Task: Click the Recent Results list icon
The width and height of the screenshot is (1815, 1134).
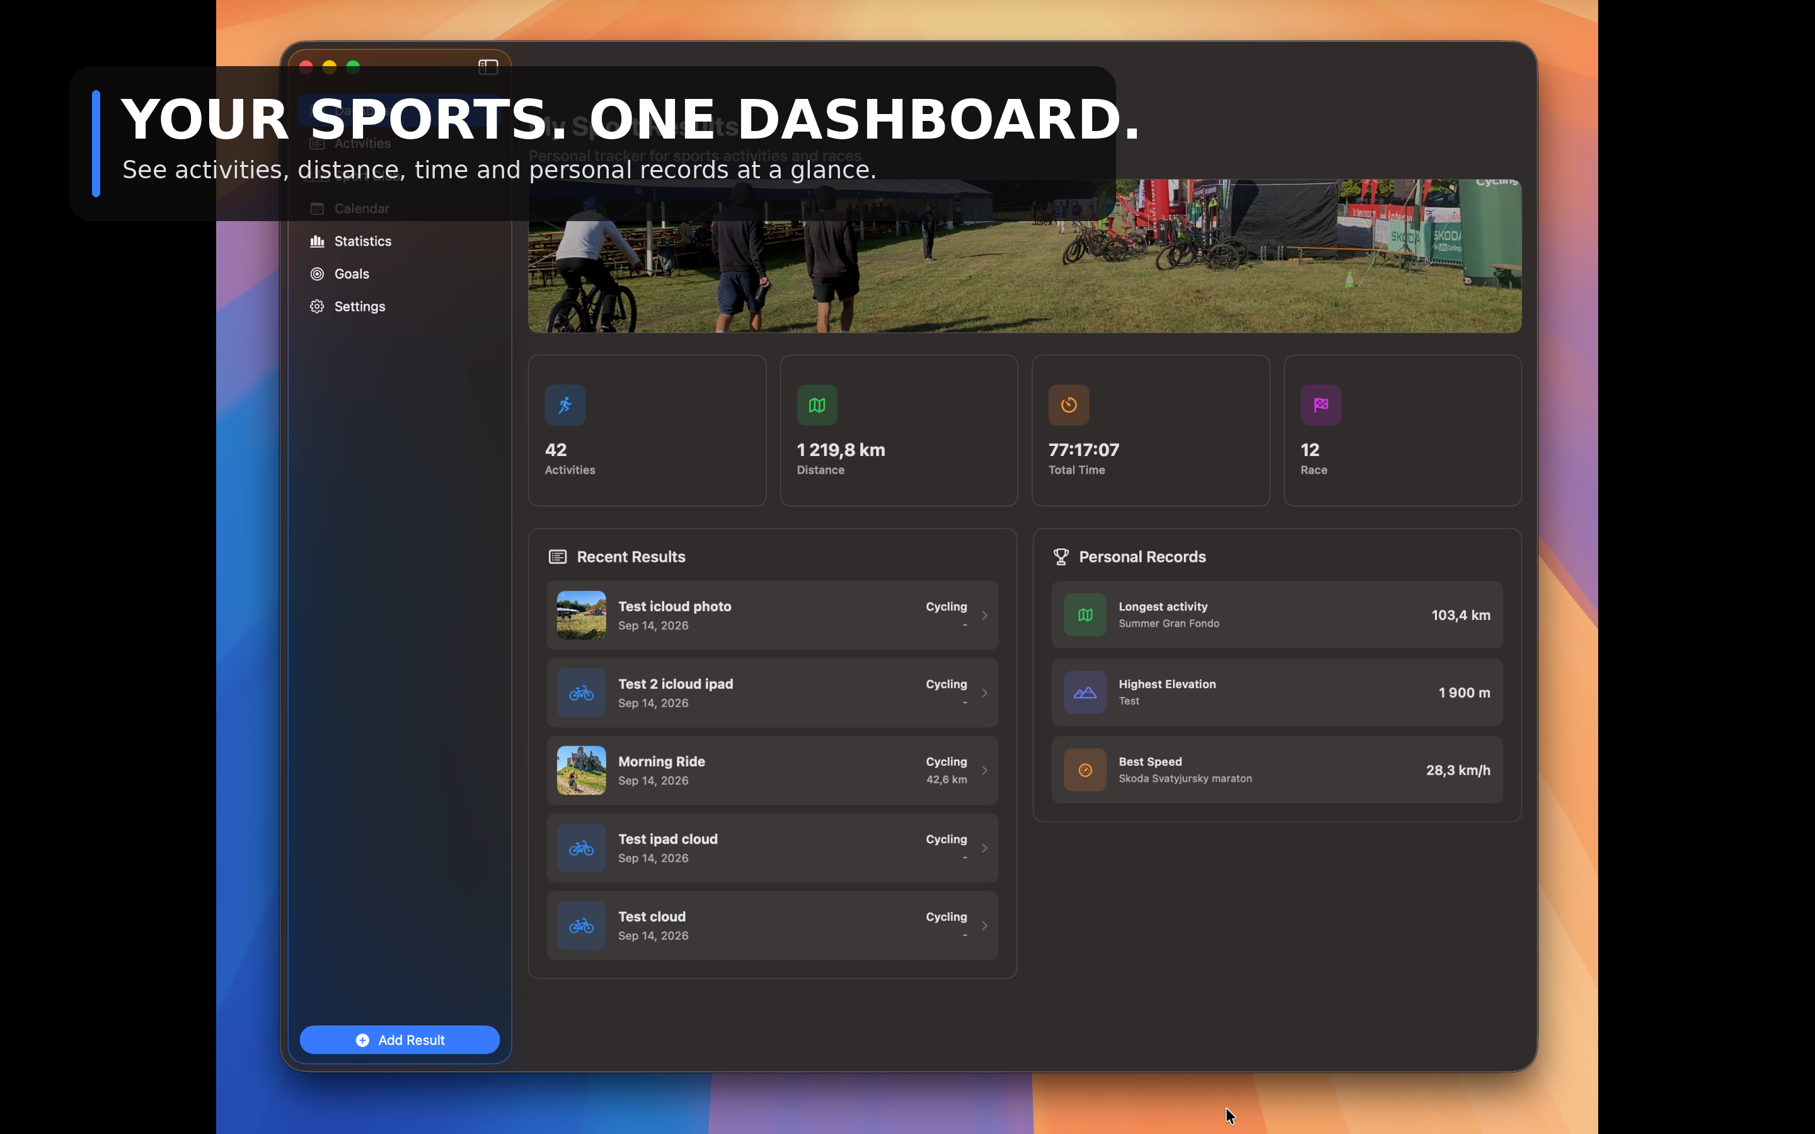Action: [557, 556]
